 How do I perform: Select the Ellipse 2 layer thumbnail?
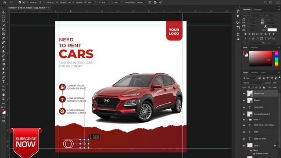(x=250, y=101)
